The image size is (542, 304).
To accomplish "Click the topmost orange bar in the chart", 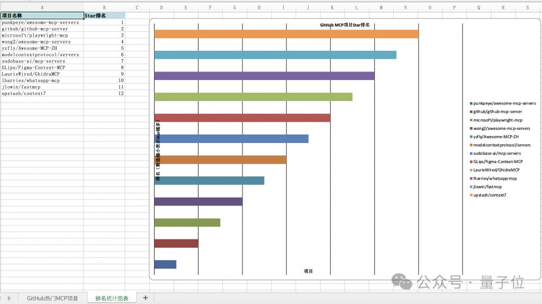I will click(x=286, y=34).
